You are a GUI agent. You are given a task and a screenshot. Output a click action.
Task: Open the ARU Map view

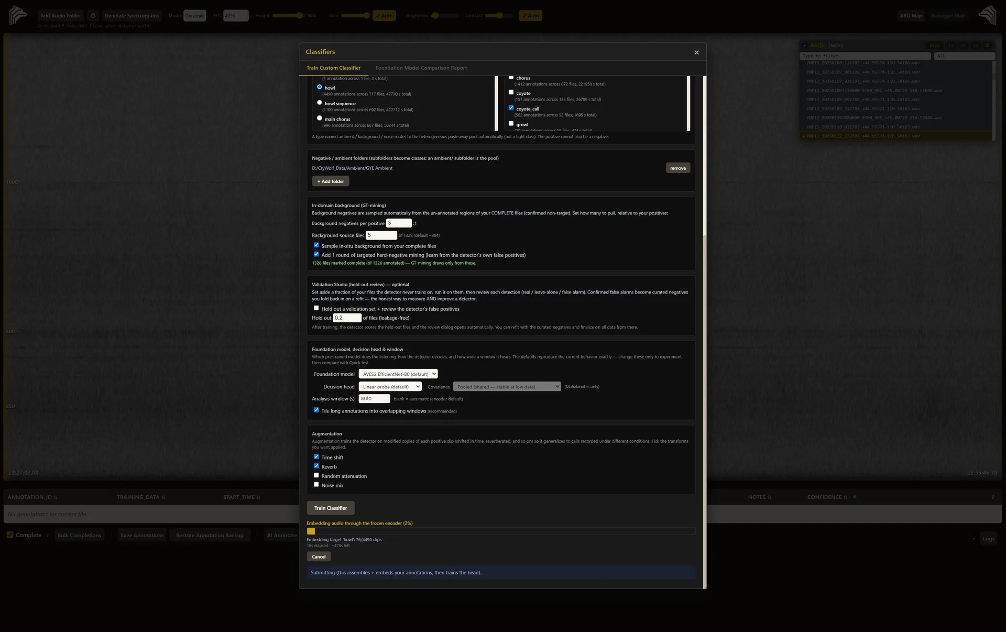click(x=911, y=16)
